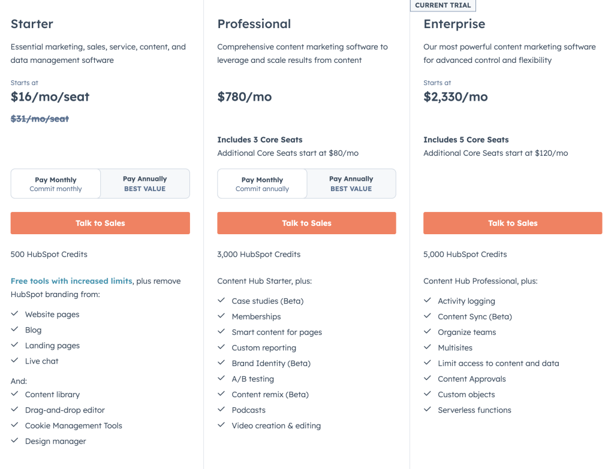
Task: Click the checkmark next to Multisites
Action: coord(428,347)
